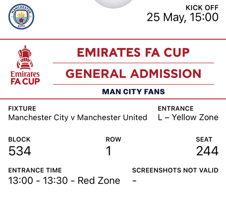The width and height of the screenshot is (226, 207).
Task: Tap the grey circular handle at top
Action: click(112, 3)
